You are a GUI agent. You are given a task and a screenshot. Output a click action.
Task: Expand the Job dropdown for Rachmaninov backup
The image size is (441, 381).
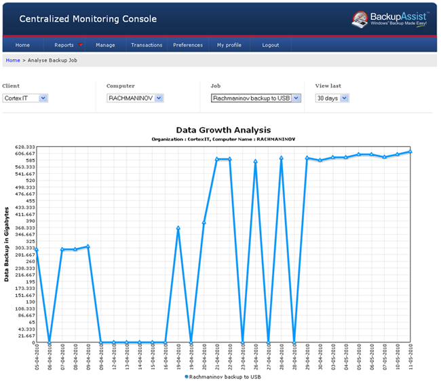tap(256, 98)
